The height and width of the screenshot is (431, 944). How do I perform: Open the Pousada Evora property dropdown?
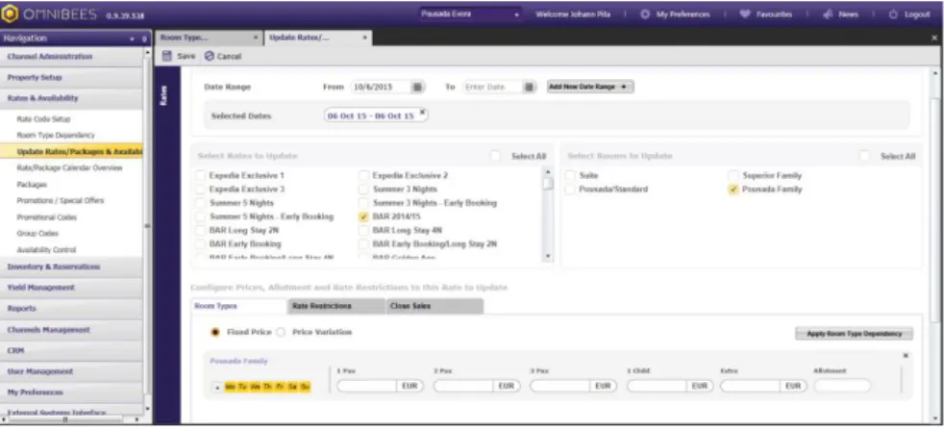tap(471, 14)
